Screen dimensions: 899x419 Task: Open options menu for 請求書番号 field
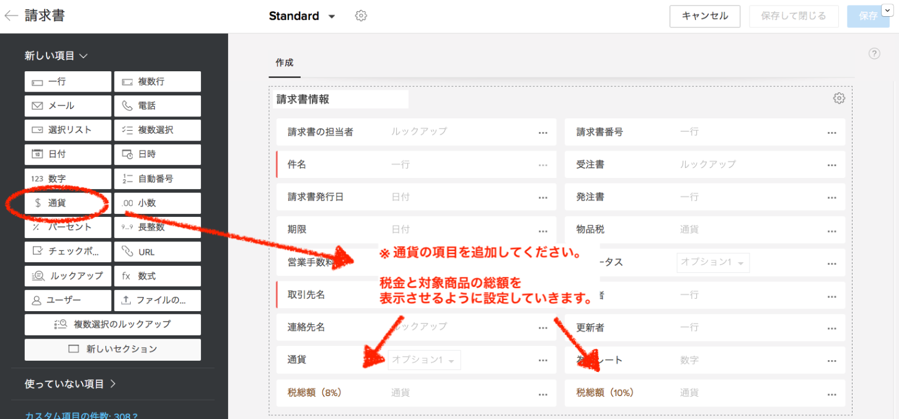pyautogui.click(x=831, y=132)
